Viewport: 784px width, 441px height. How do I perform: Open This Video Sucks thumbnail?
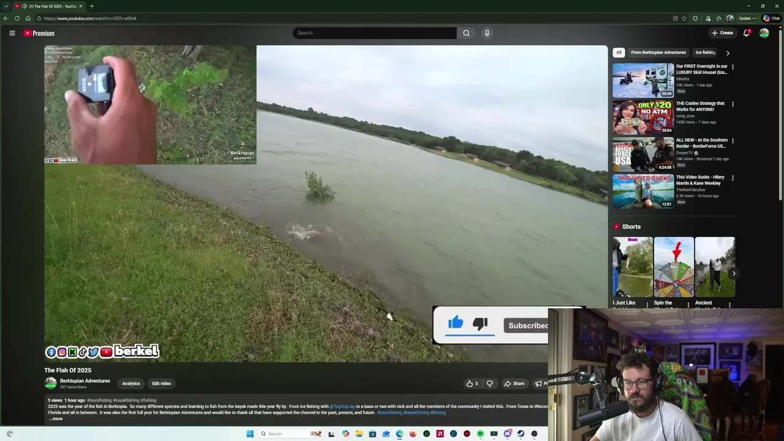point(643,190)
